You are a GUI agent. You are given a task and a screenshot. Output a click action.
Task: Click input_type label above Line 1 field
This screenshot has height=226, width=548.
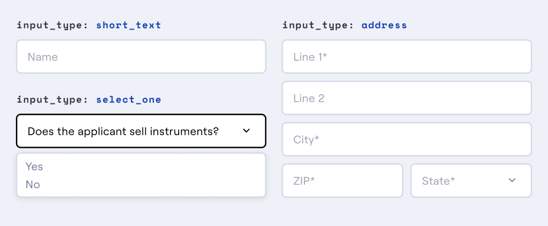[318, 25]
